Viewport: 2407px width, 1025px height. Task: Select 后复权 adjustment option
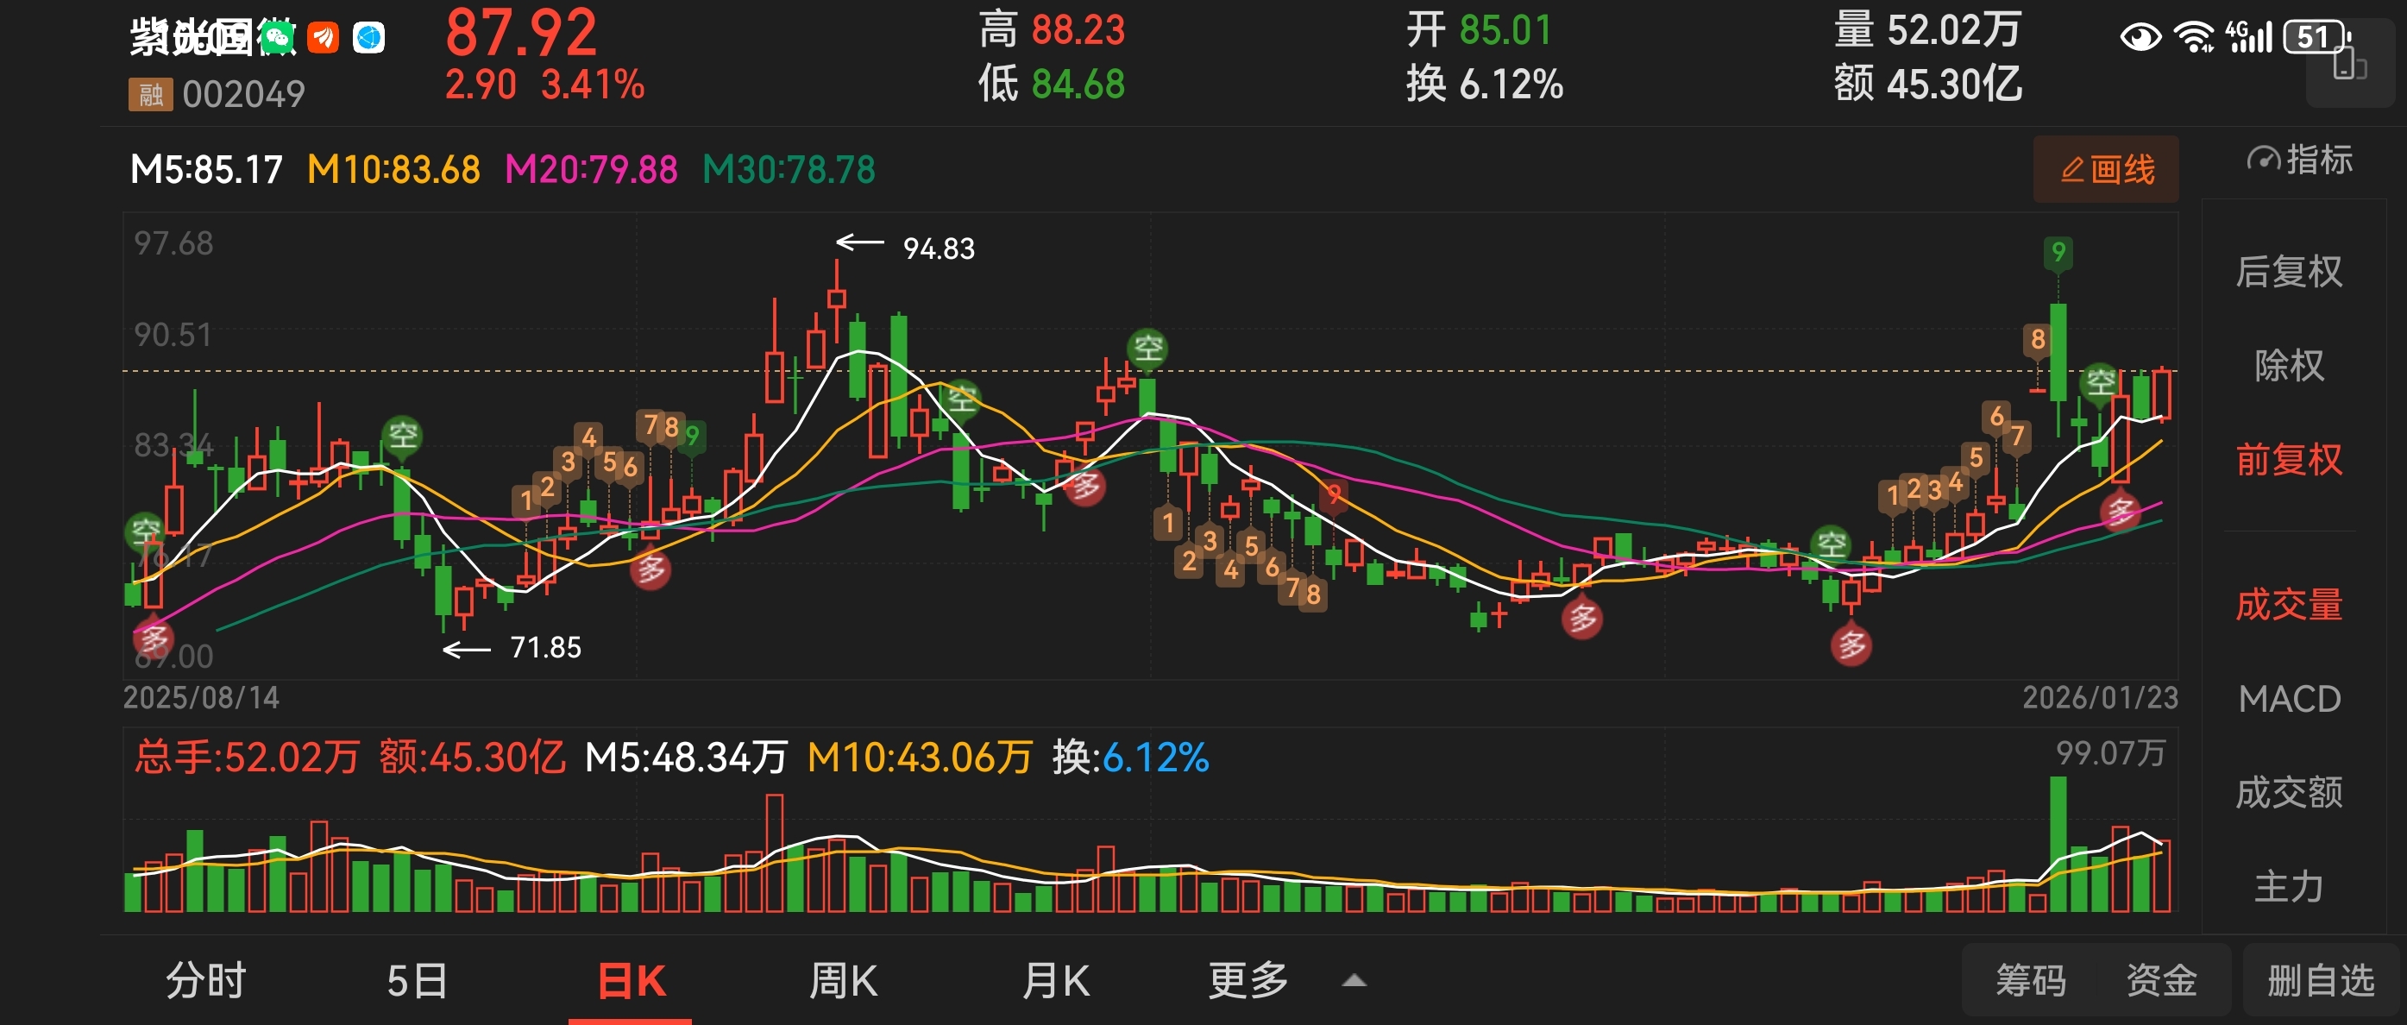(2288, 272)
